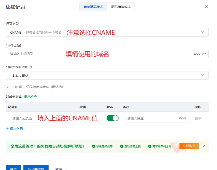Dismiss the 全局流量管理 promotion banner
The width and height of the screenshot is (217, 170).
click(204, 146)
